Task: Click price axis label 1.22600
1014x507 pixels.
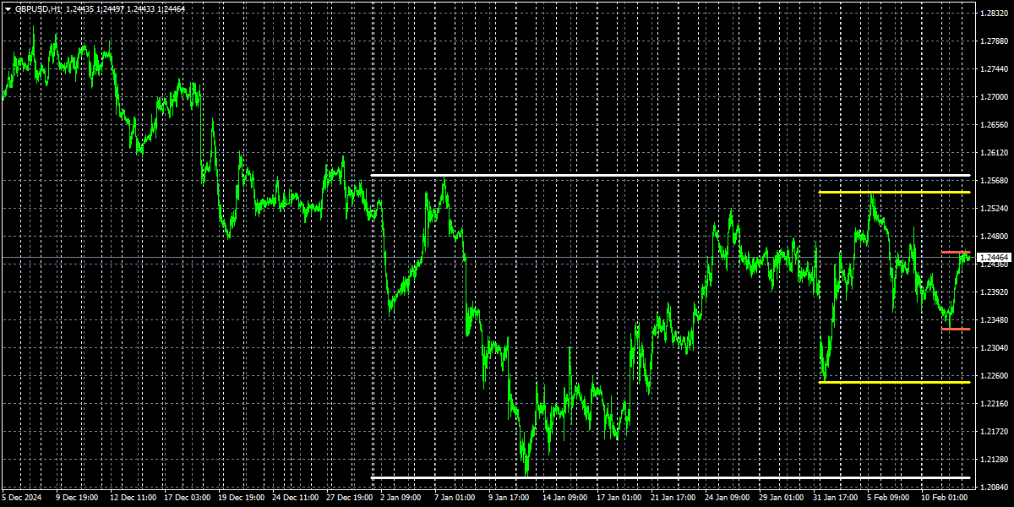Action: point(994,376)
